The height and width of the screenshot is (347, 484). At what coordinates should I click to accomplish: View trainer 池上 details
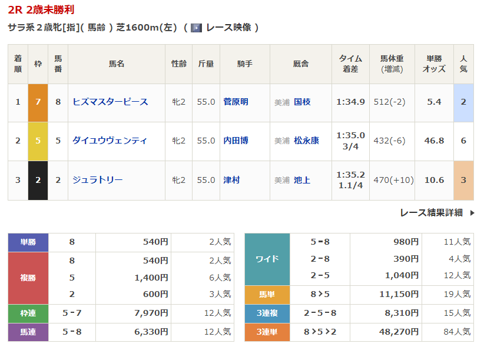coord(302,179)
